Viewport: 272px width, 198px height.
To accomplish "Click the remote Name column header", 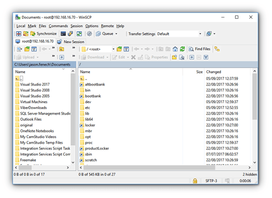I will pyautogui.click(x=130, y=72).
